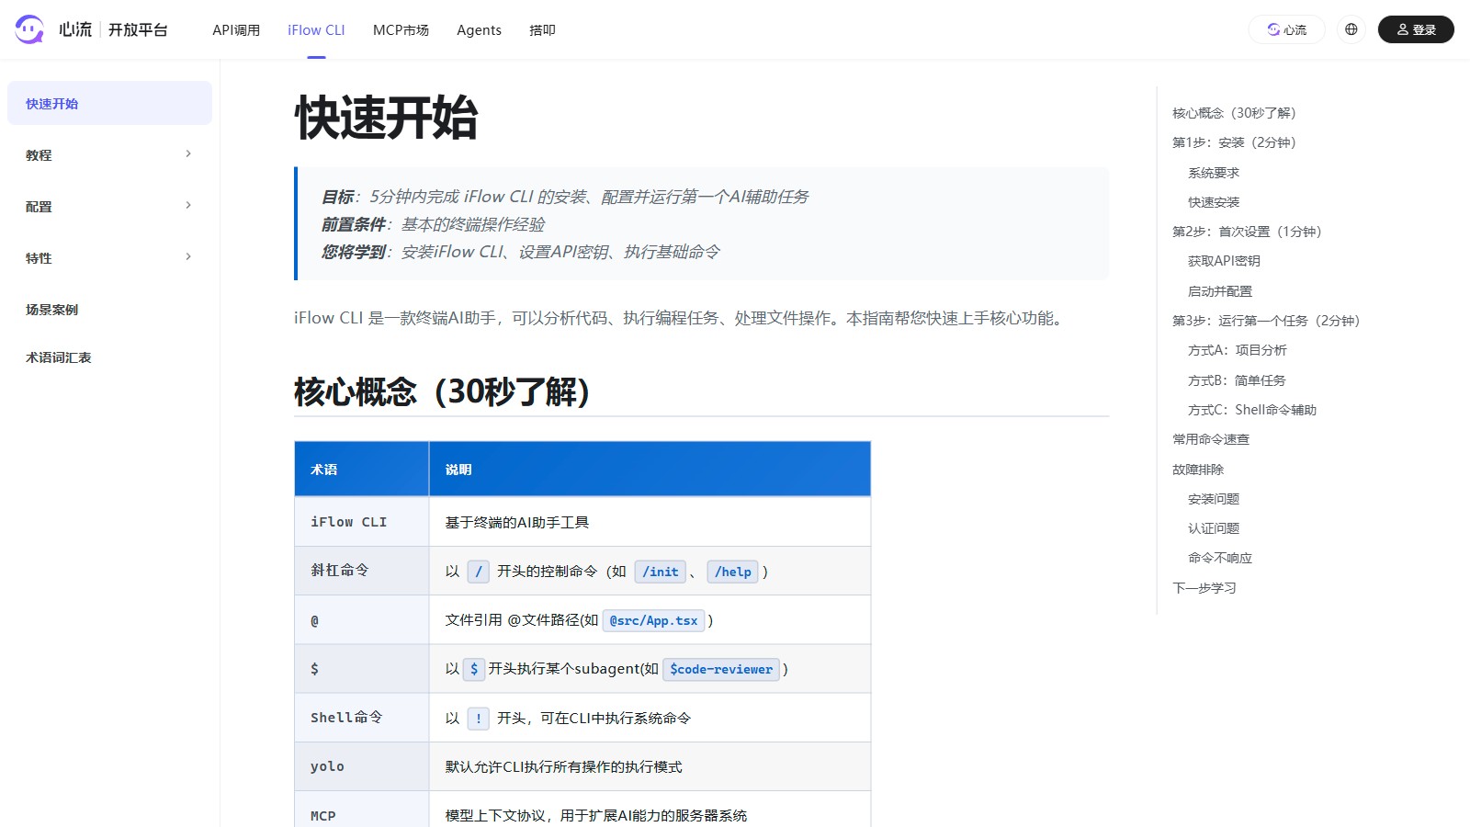Switch to the API调用 menu item
1470x827 pixels.
235,29
